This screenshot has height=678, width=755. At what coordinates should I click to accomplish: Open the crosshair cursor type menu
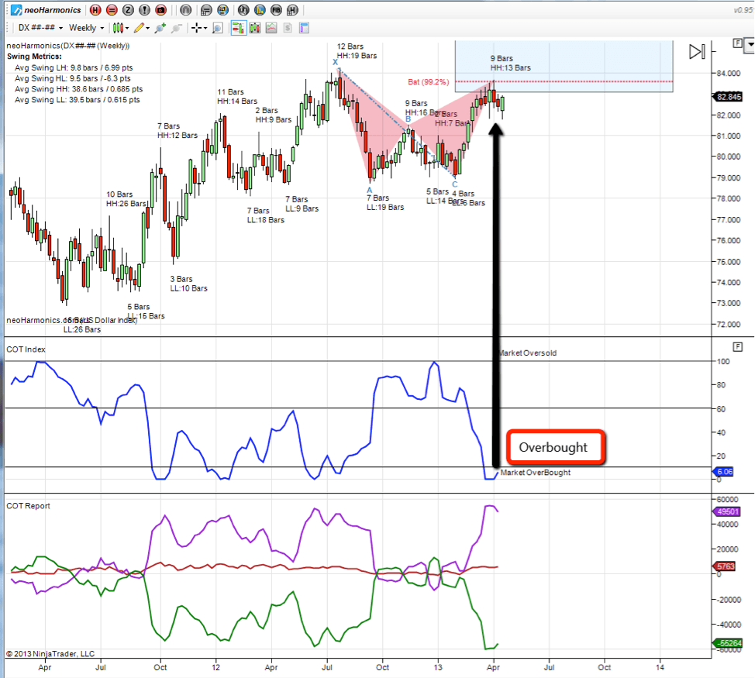click(x=198, y=28)
